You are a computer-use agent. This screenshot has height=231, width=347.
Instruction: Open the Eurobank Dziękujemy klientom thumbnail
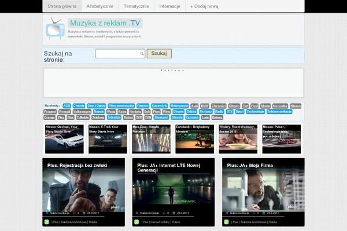195,139
